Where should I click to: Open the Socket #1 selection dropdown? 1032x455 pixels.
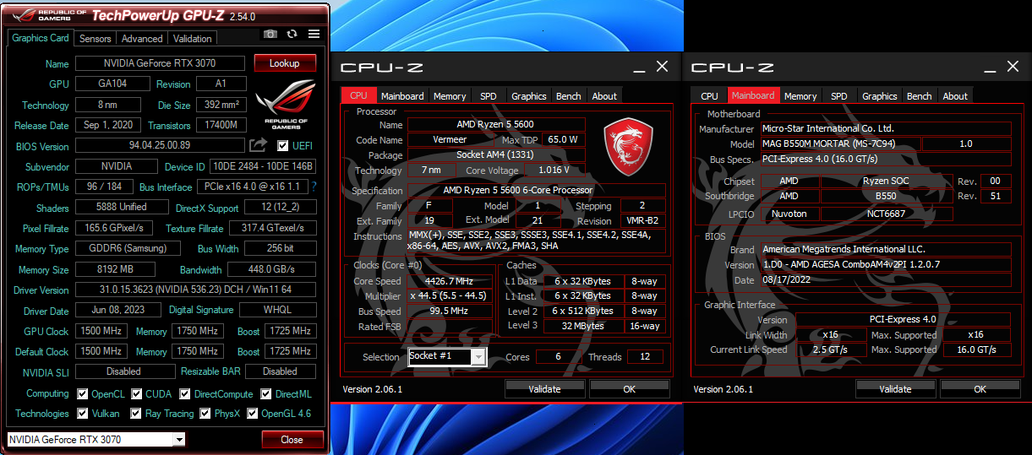[479, 357]
